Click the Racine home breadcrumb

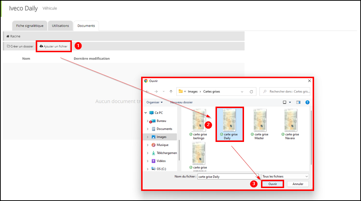(x=13, y=36)
